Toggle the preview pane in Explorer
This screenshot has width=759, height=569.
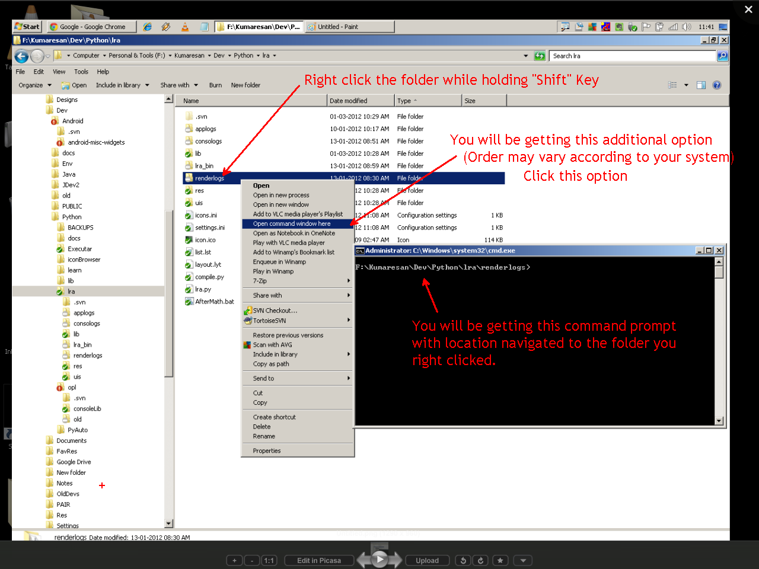pyautogui.click(x=701, y=85)
